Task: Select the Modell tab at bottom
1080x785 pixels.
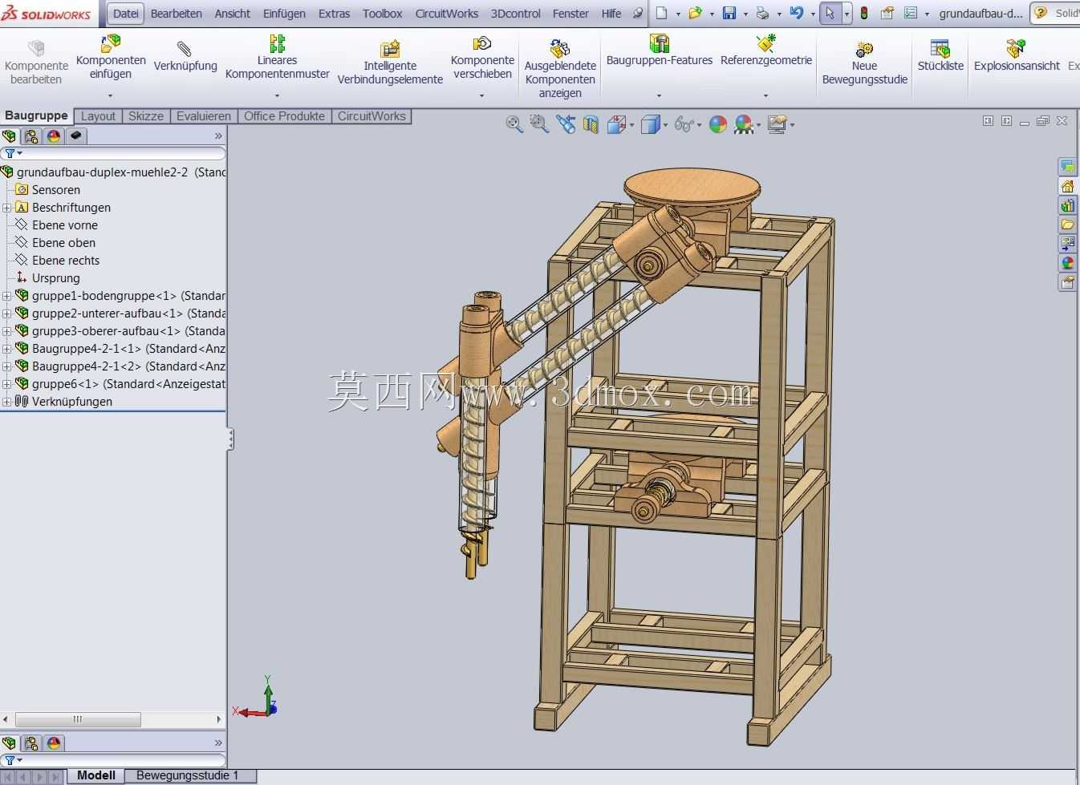Action: pyautogui.click(x=96, y=775)
